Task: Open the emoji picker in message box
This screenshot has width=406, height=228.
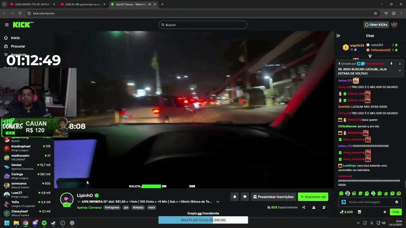Action: coord(396,202)
